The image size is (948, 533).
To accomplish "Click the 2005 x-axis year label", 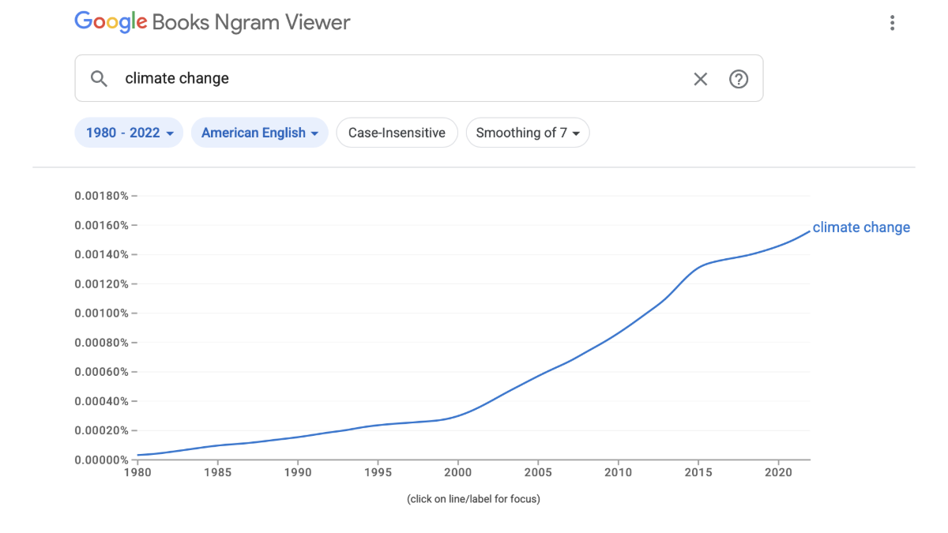I will tap(538, 472).
